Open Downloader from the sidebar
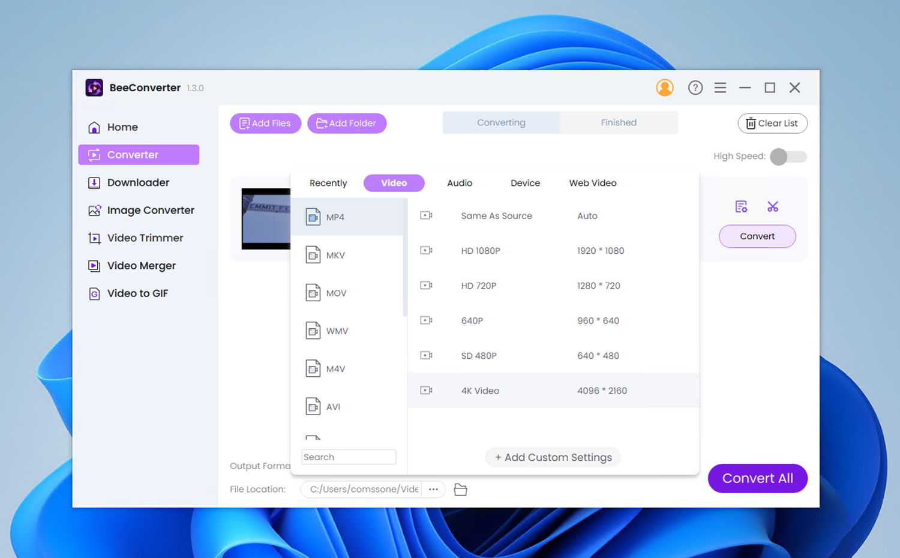 pos(139,182)
